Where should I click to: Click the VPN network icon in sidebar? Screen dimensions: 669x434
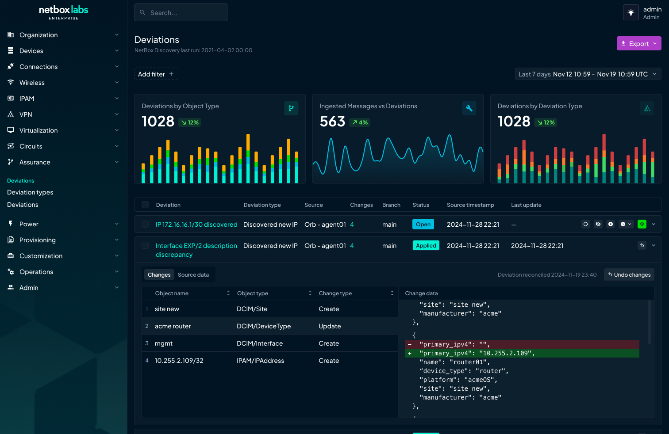11,114
